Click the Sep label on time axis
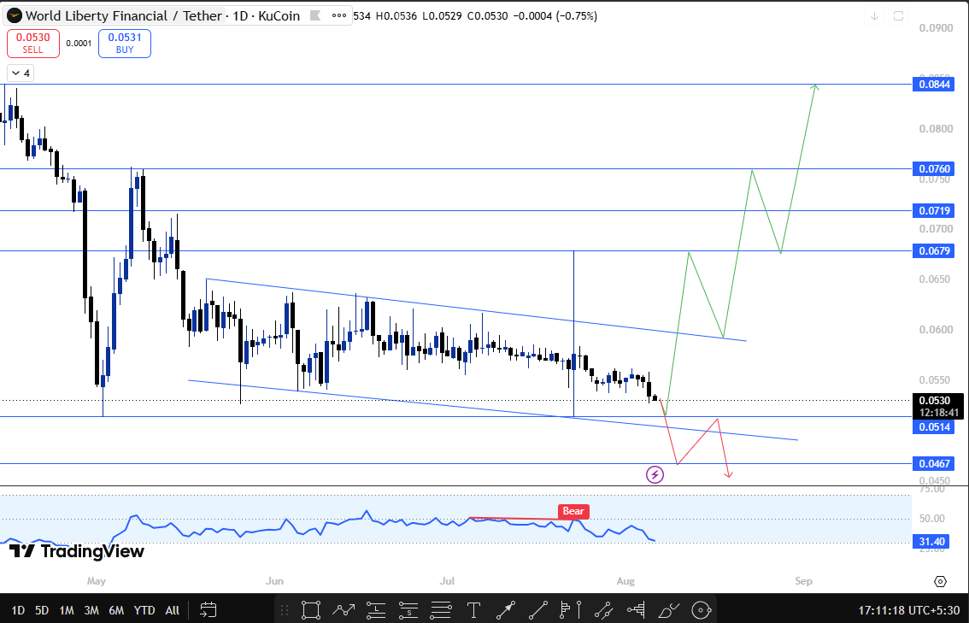 803,581
